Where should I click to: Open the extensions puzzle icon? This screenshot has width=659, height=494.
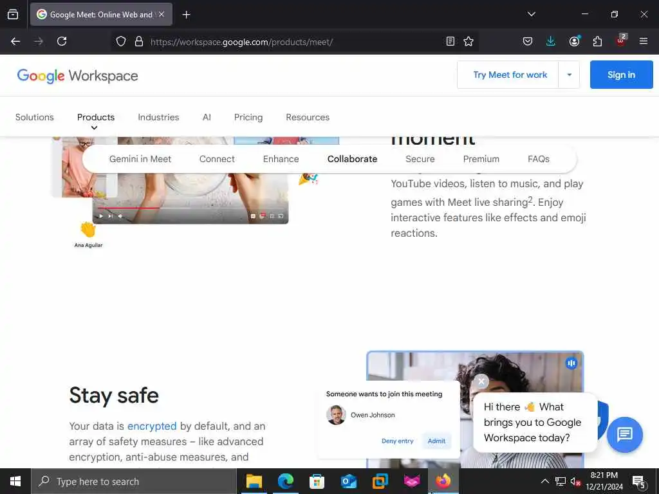[x=597, y=41]
